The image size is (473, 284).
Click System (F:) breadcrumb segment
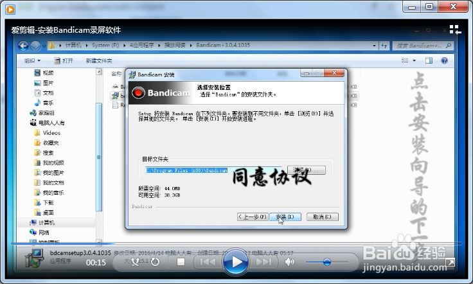(105, 45)
